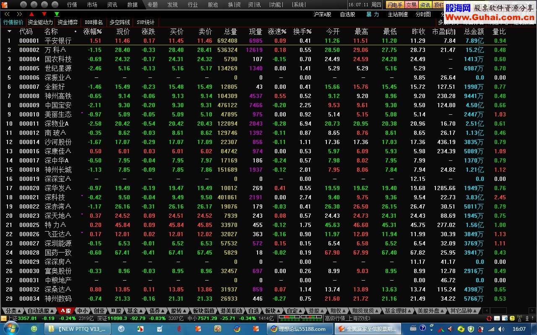Click the 沪深A股 link
This screenshot has height=335, width=537.
(322, 14)
